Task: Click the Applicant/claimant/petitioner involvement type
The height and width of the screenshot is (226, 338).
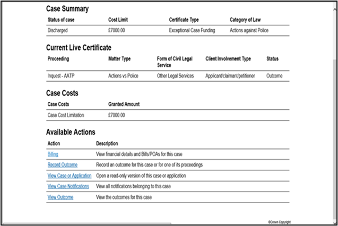Action: coord(230,76)
